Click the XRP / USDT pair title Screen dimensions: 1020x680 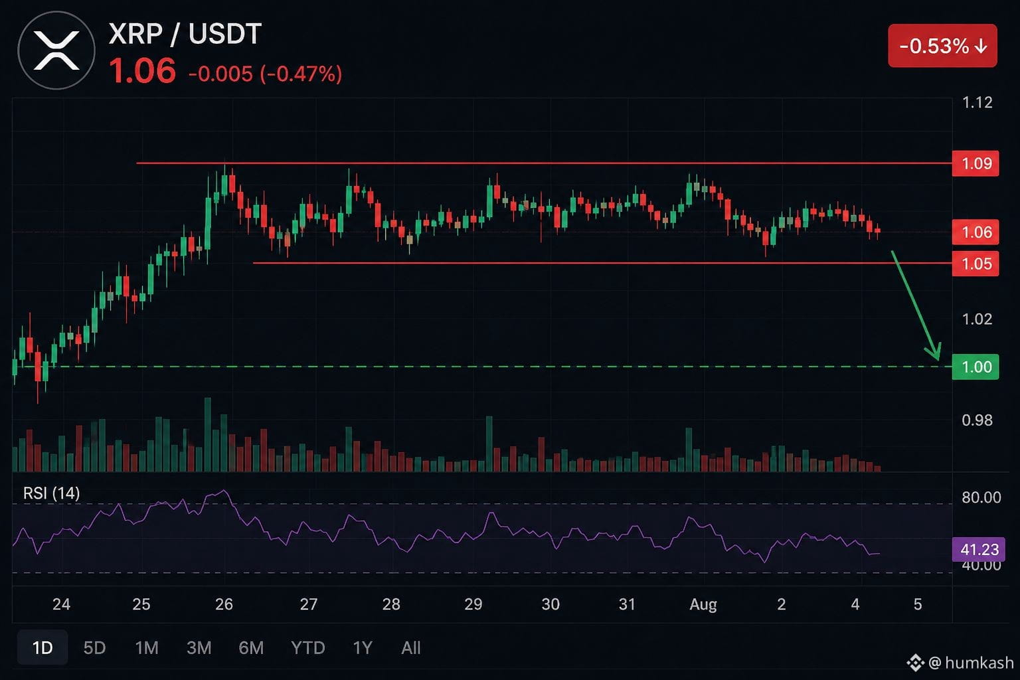[185, 34]
